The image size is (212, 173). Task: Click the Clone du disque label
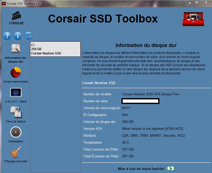[x=16, y=121]
